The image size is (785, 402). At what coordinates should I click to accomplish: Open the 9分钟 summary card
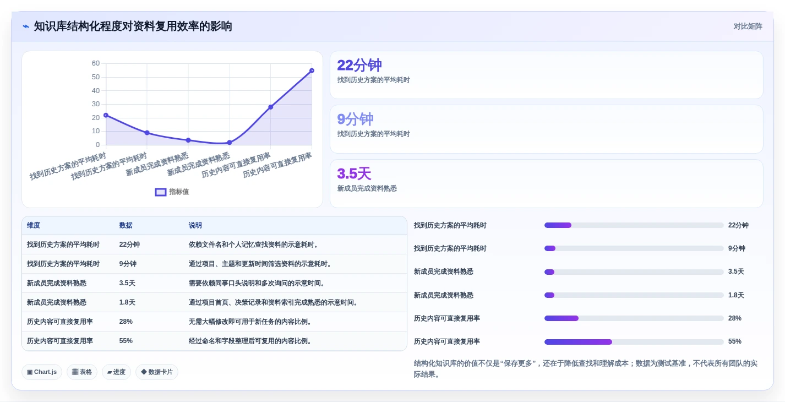[x=547, y=129]
